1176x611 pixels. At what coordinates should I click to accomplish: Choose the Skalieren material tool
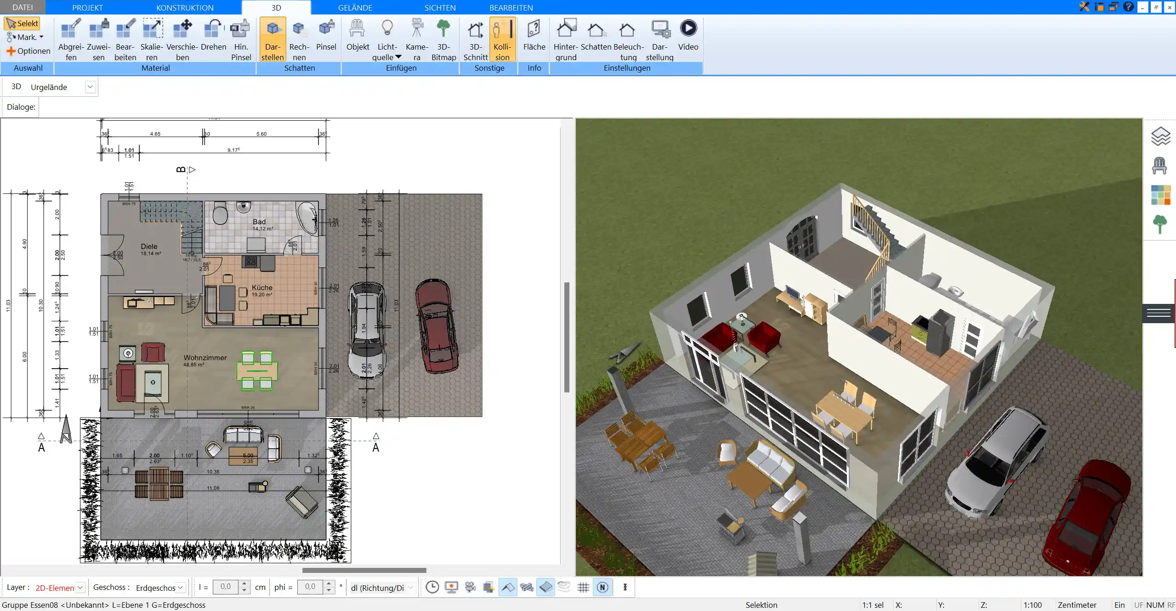152,39
